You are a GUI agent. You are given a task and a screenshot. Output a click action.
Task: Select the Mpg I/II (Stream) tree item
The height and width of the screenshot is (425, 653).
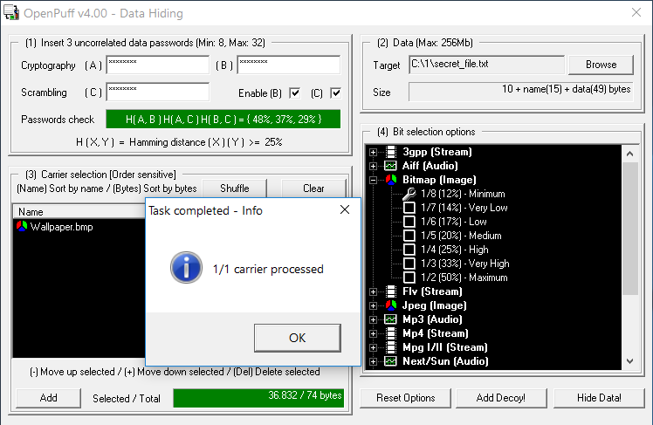tap(444, 347)
